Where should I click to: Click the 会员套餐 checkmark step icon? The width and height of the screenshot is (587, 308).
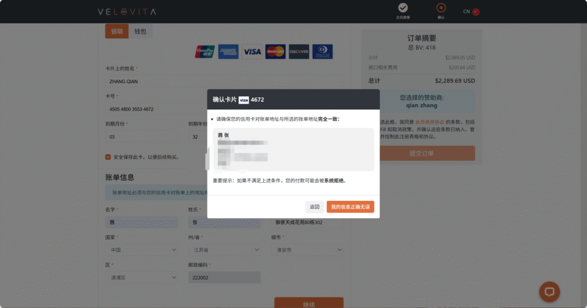(403, 8)
